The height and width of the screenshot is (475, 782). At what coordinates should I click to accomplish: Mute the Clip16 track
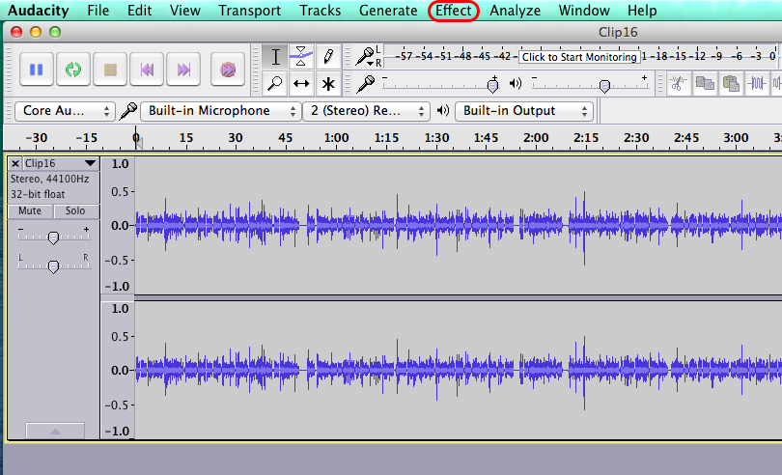point(29,210)
